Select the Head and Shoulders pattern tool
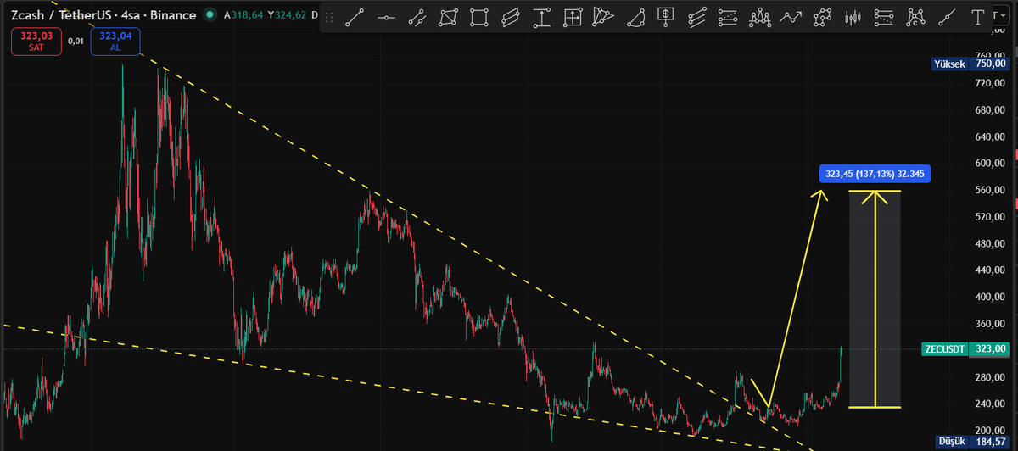 pyautogui.click(x=759, y=16)
